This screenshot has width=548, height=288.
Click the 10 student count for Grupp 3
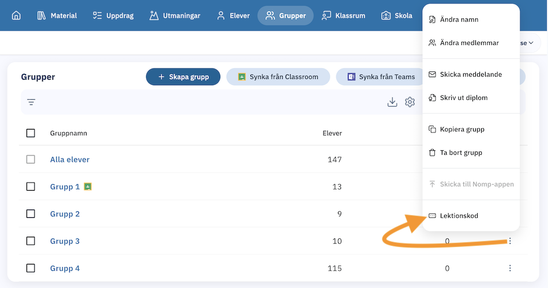pos(337,241)
